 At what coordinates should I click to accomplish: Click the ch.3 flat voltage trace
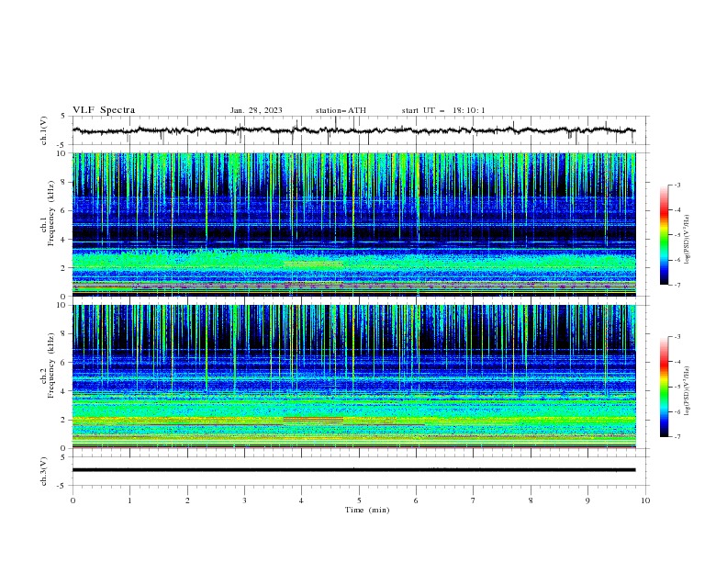353,470
